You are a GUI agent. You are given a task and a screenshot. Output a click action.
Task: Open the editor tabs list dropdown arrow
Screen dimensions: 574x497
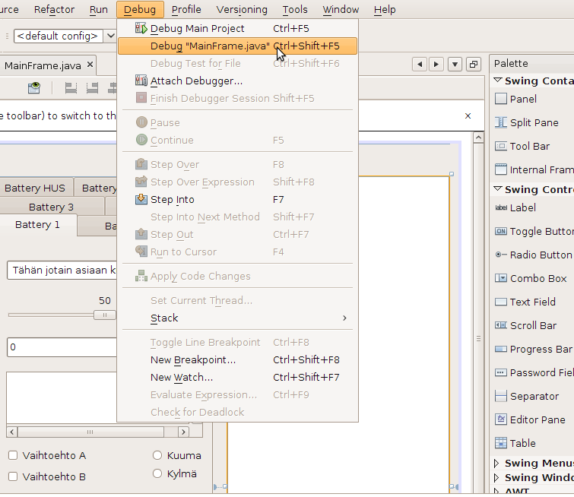click(455, 65)
